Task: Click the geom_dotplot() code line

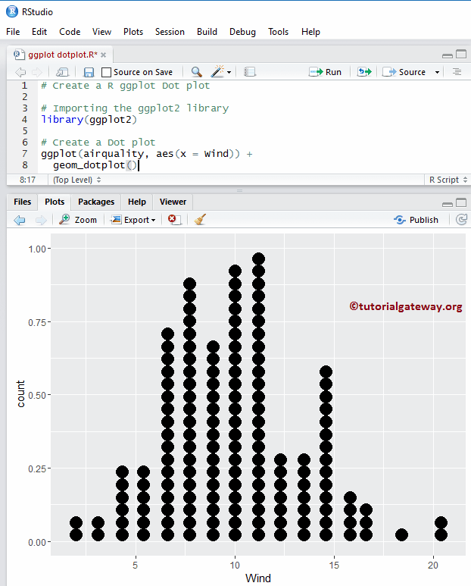Action: pyautogui.click(x=95, y=165)
